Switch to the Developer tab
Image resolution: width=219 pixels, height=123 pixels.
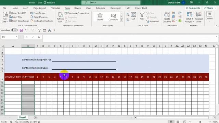[116, 8]
